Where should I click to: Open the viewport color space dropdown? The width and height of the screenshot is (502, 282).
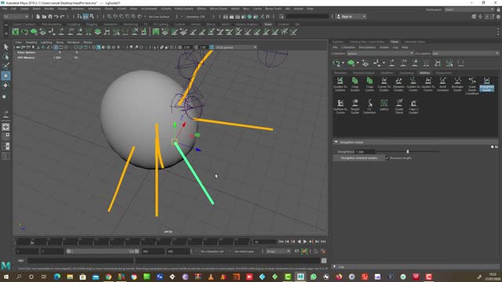point(235,47)
